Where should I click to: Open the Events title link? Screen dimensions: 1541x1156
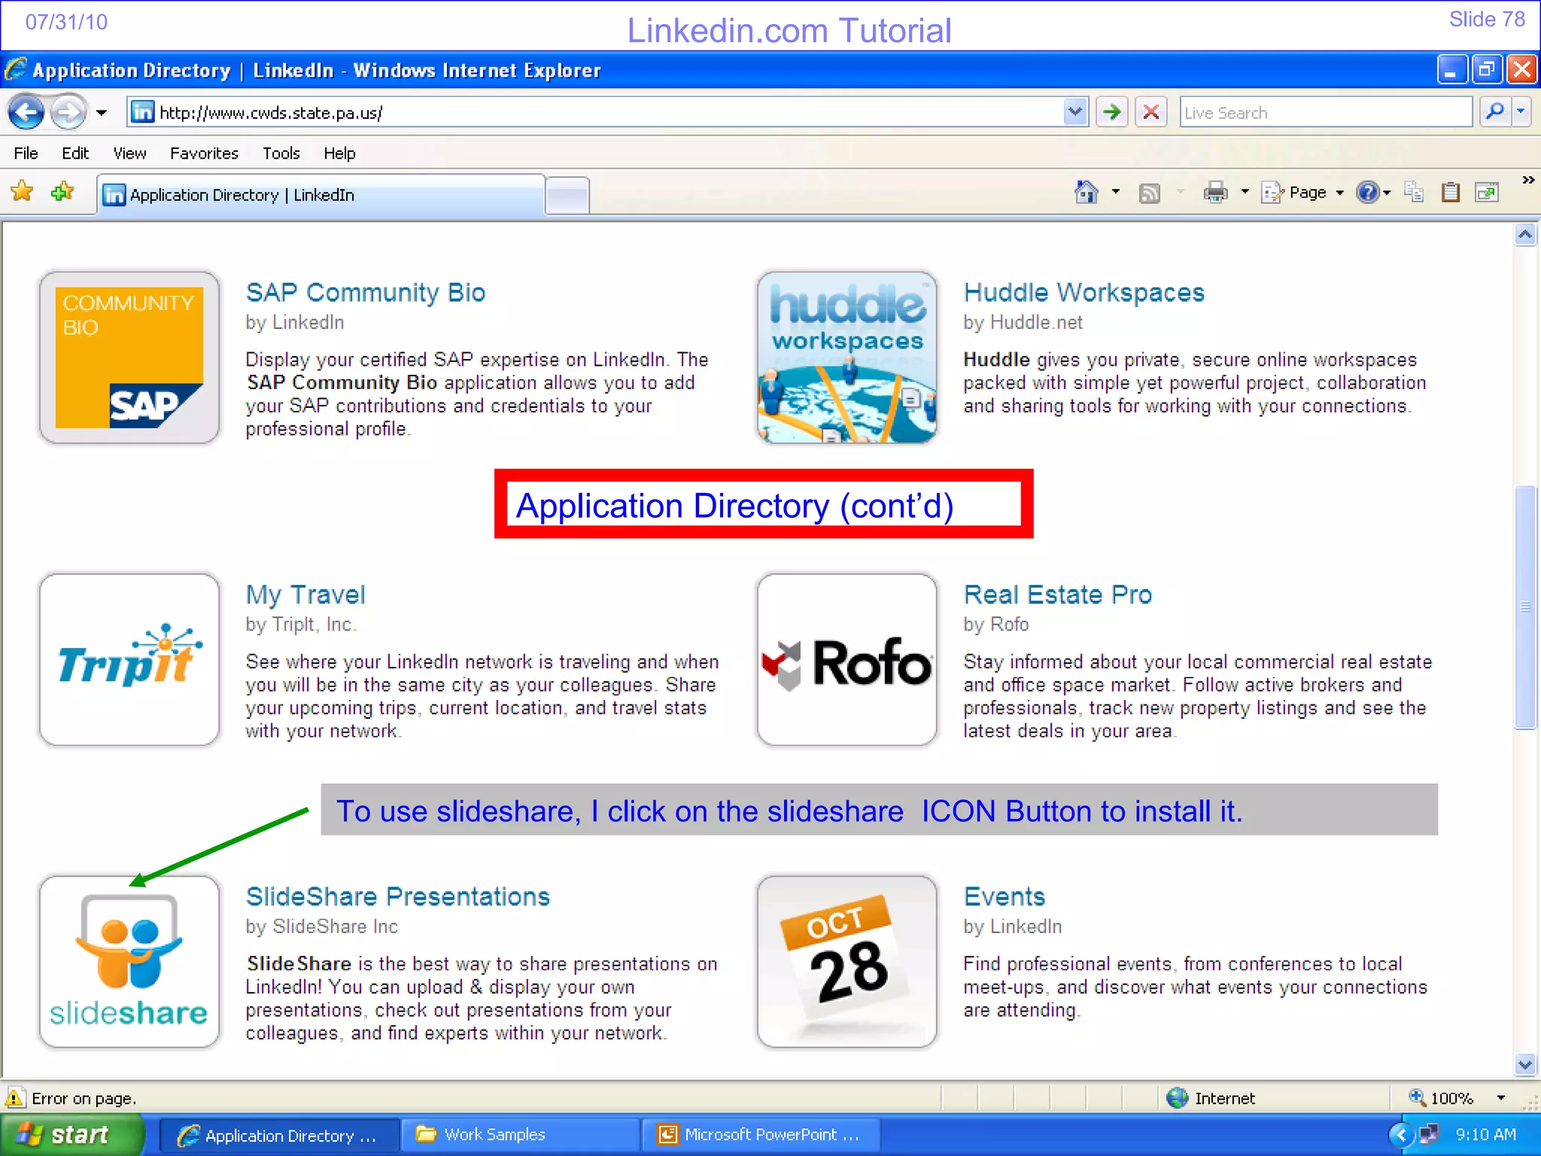(x=1005, y=896)
